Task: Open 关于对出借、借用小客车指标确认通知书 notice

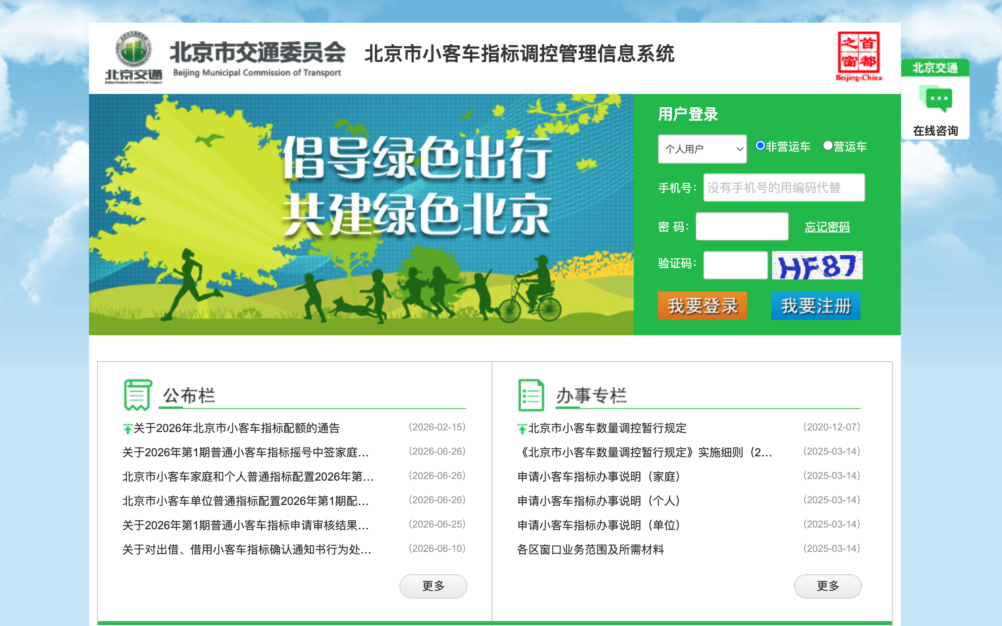Action: pos(247,550)
